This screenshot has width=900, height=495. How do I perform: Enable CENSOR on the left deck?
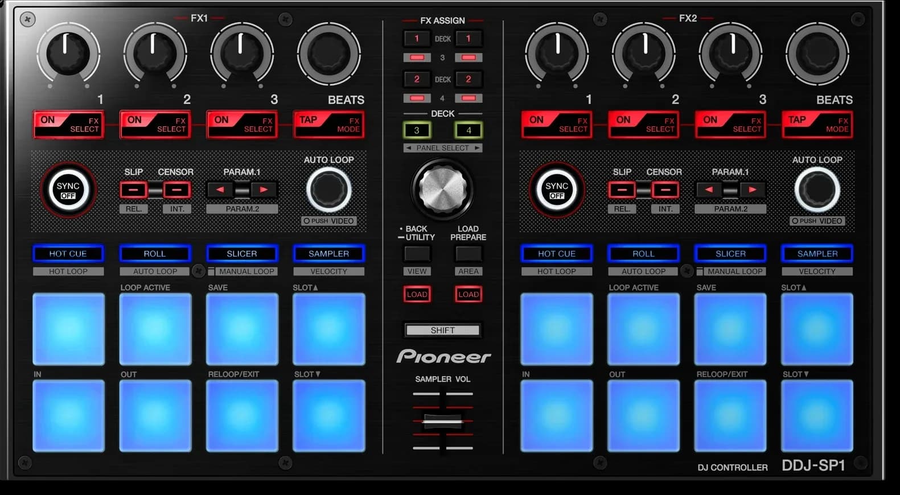177,190
